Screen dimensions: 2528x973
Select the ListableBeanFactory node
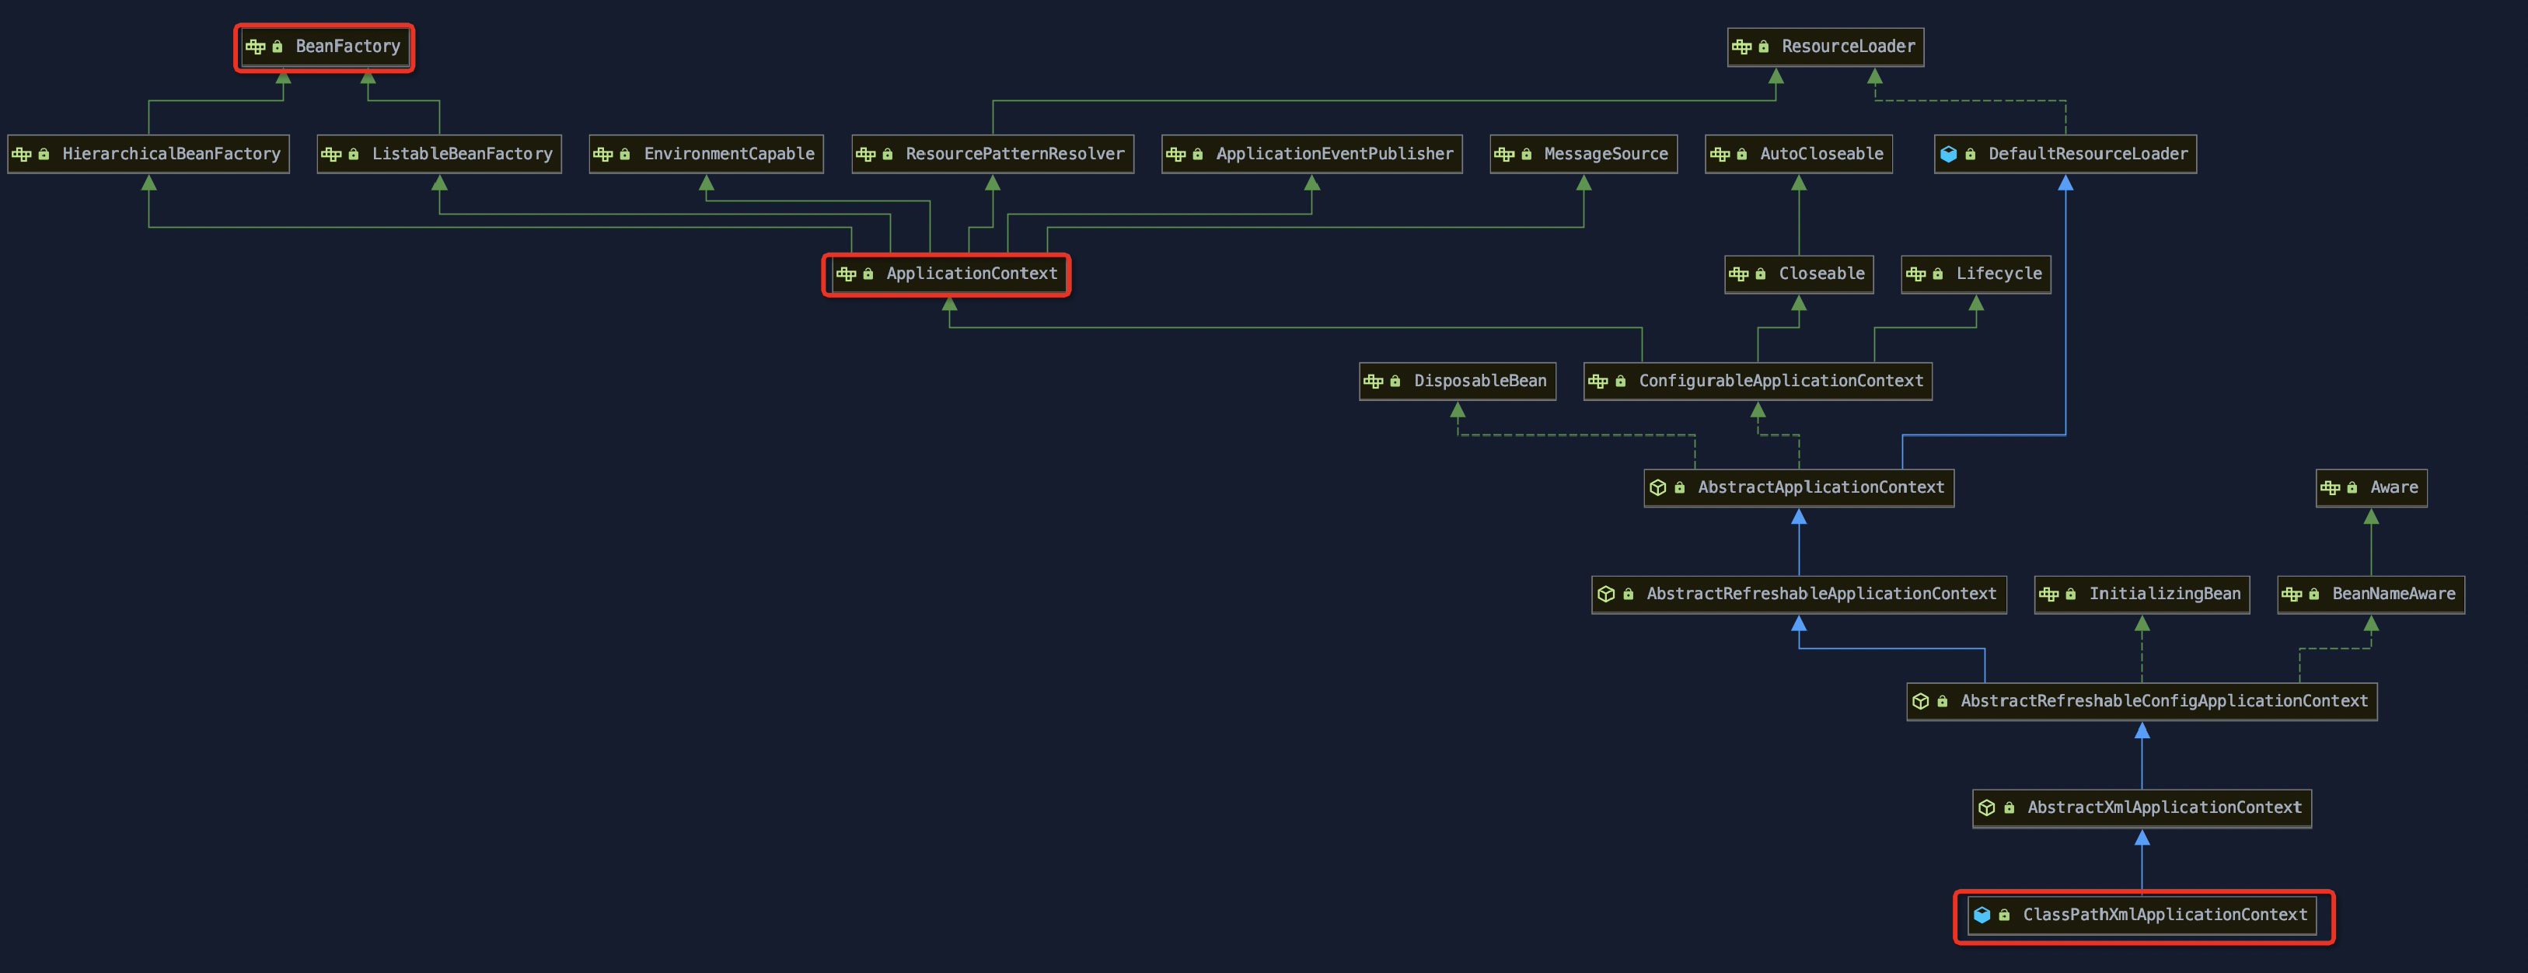pyautogui.click(x=438, y=154)
